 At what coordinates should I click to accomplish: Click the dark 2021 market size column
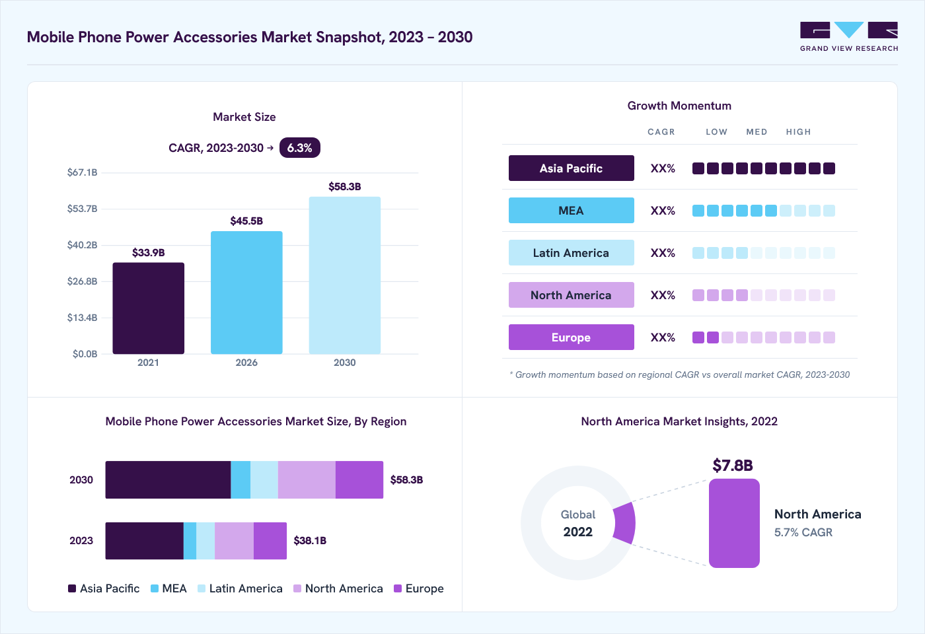(149, 308)
